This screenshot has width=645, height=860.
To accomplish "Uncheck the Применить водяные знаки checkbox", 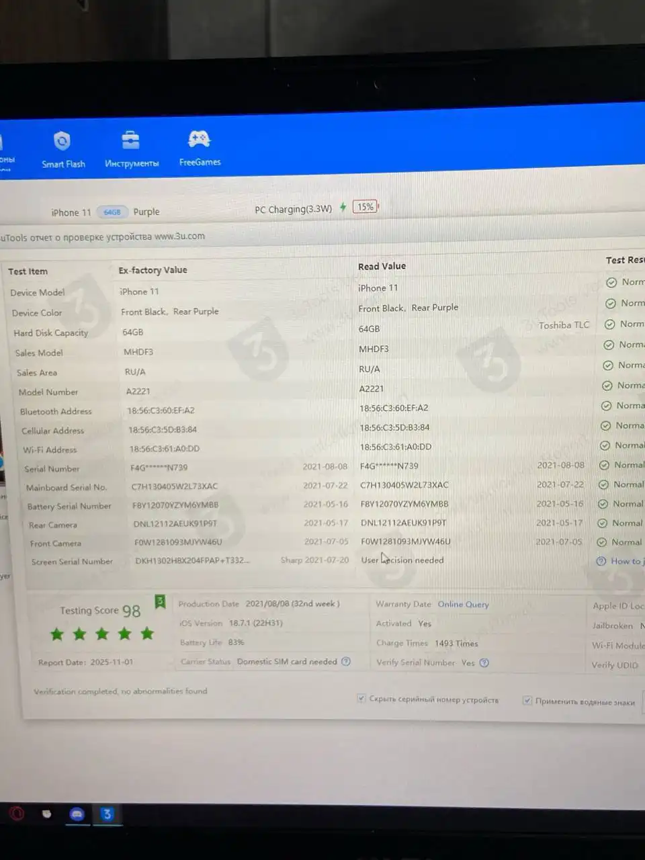I will [527, 701].
